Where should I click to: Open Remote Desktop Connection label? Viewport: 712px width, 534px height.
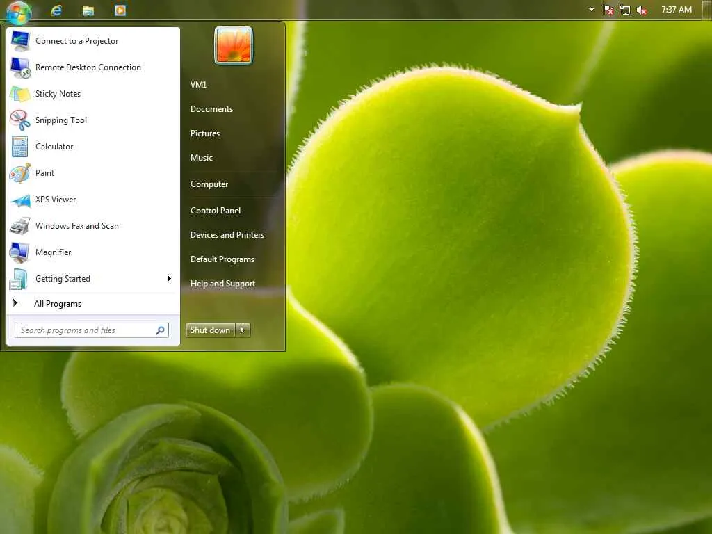click(x=88, y=67)
